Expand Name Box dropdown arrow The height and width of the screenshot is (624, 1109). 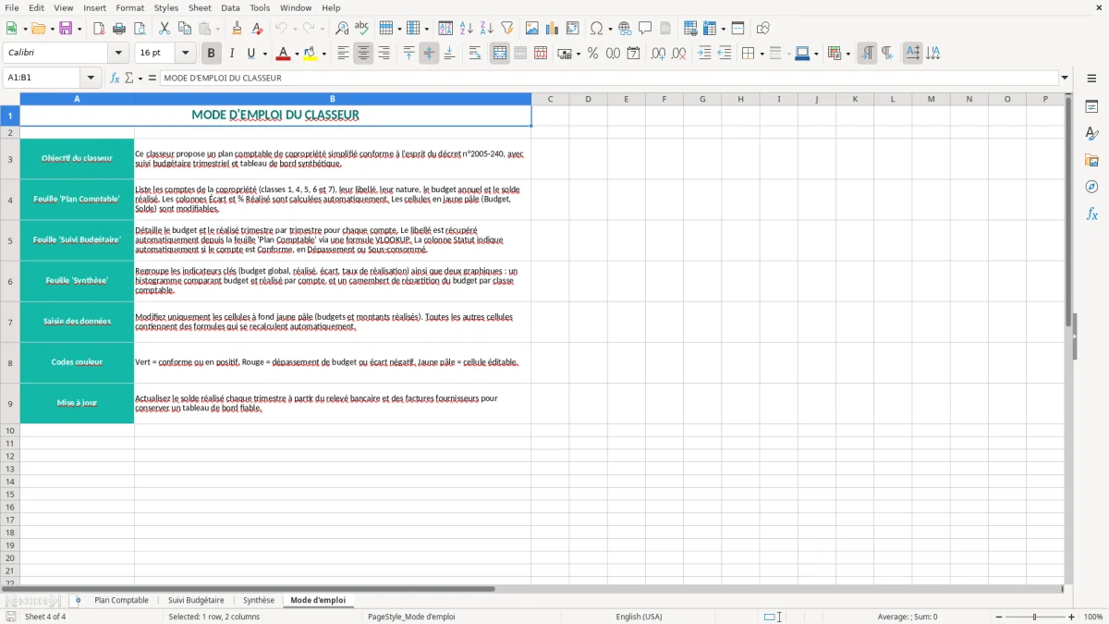pos(91,79)
